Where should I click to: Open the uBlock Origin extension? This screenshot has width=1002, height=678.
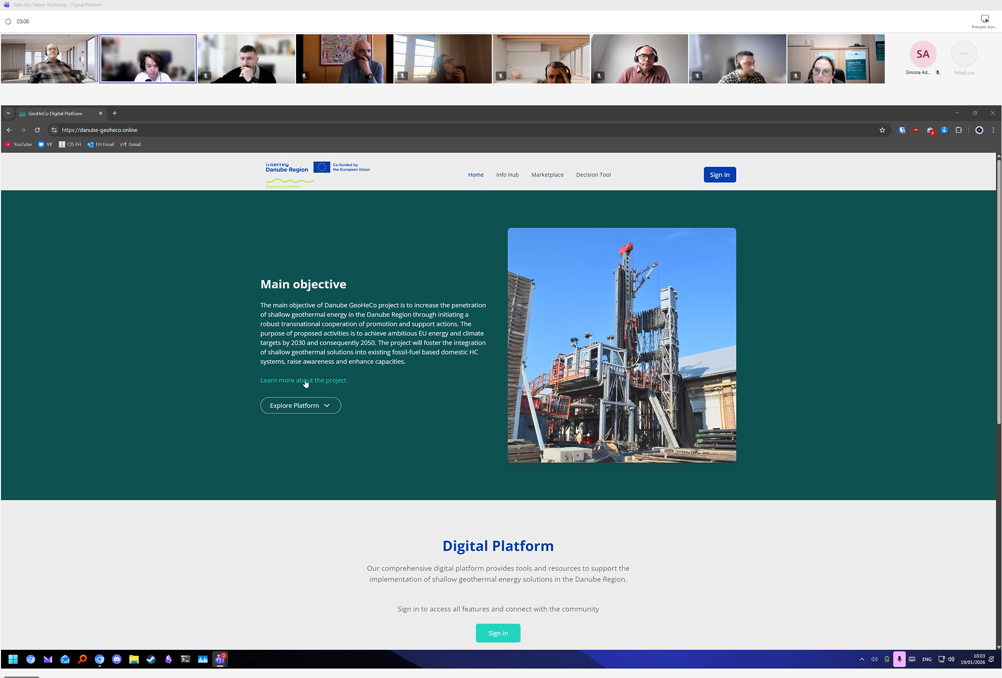[x=916, y=130]
